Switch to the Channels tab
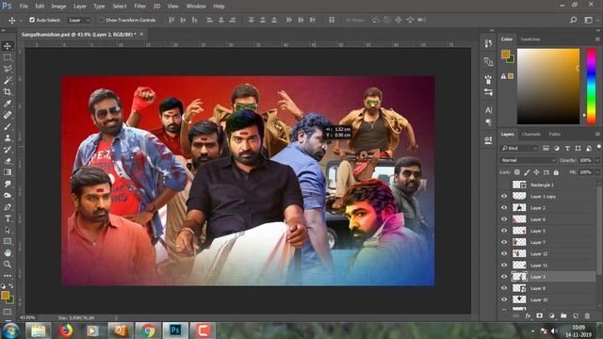 (x=530, y=134)
